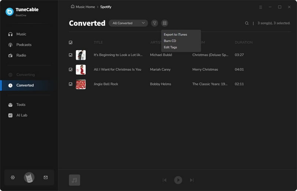Choose Edit Tags from the menu
The width and height of the screenshot is (297, 191).
(170, 48)
